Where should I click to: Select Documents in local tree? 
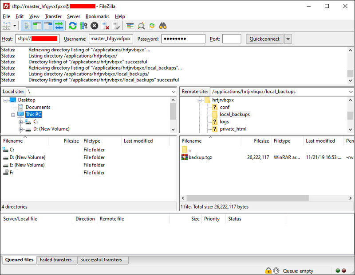pyautogui.click(x=38, y=107)
